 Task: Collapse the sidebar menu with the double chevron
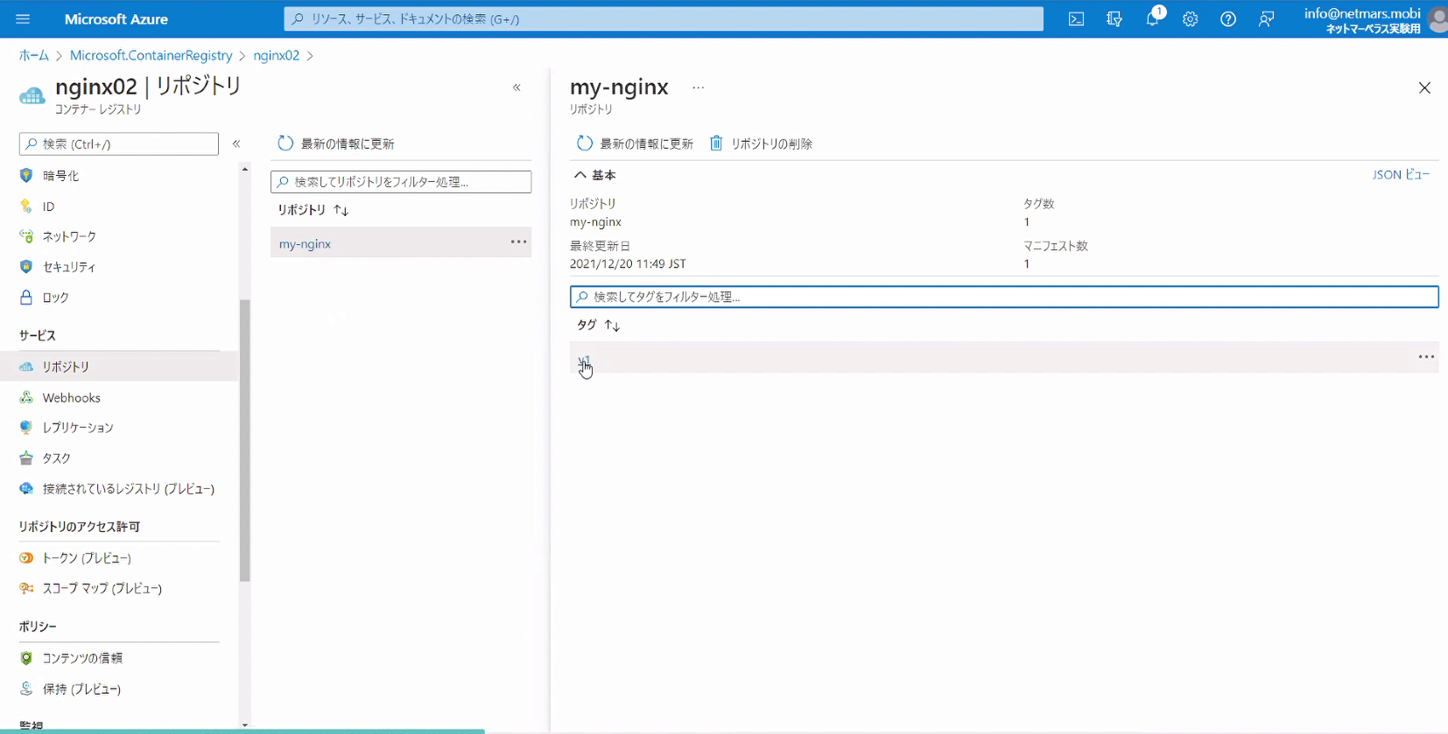(236, 143)
